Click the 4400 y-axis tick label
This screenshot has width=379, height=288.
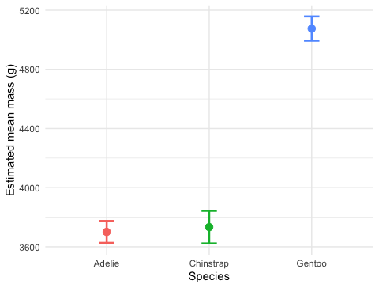pos(29,129)
